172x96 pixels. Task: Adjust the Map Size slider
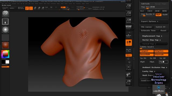(154, 7)
